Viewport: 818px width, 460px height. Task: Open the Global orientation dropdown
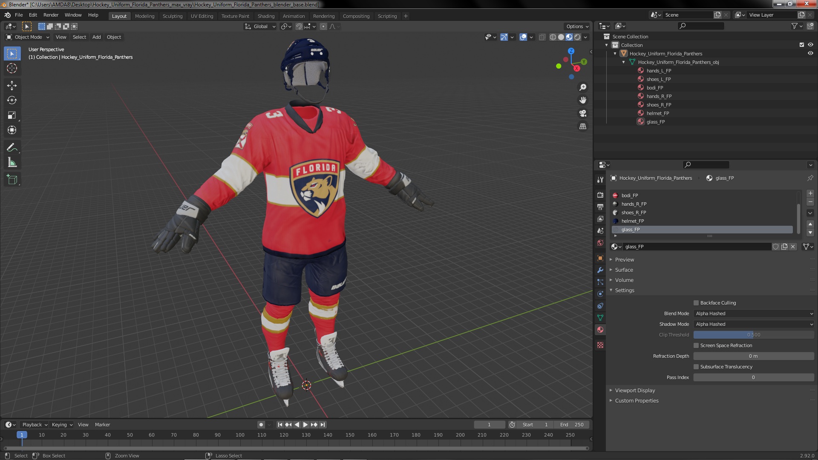(260, 26)
